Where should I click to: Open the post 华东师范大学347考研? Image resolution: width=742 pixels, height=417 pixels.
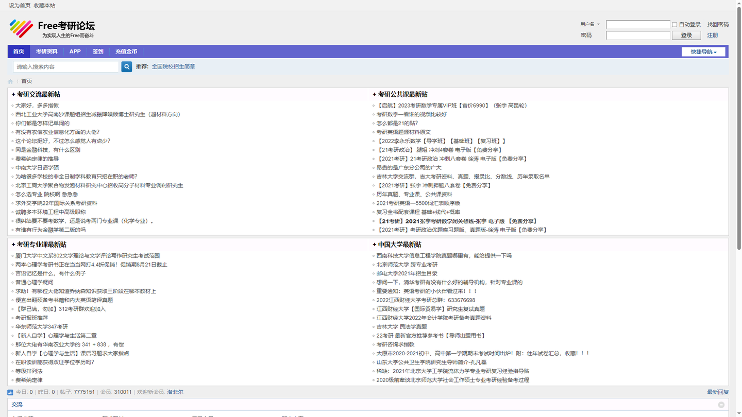[x=42, y=327]
